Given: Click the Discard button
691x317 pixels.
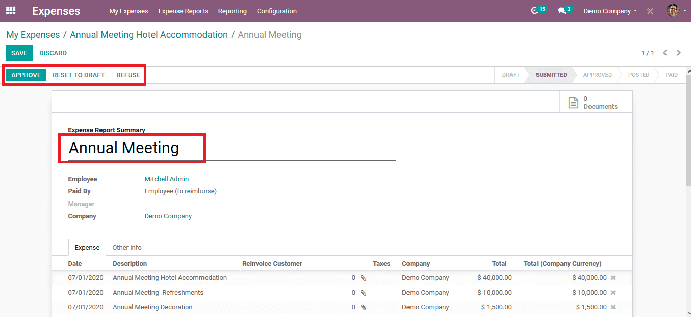Looking at the screenshot, I should pos(53,53).
